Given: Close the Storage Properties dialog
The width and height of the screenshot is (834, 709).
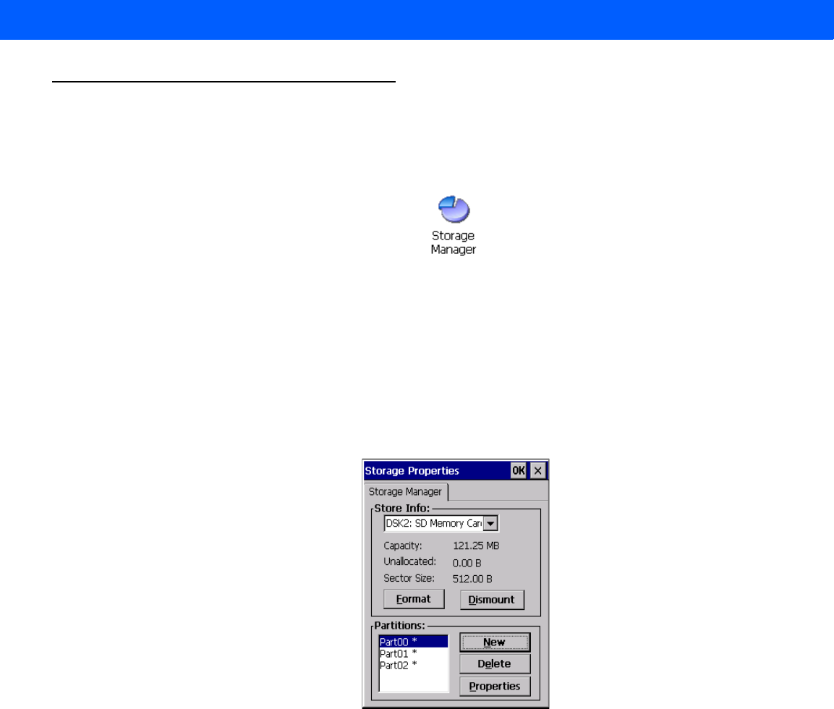Looking at the screenshot, I should tap(538, 470).
